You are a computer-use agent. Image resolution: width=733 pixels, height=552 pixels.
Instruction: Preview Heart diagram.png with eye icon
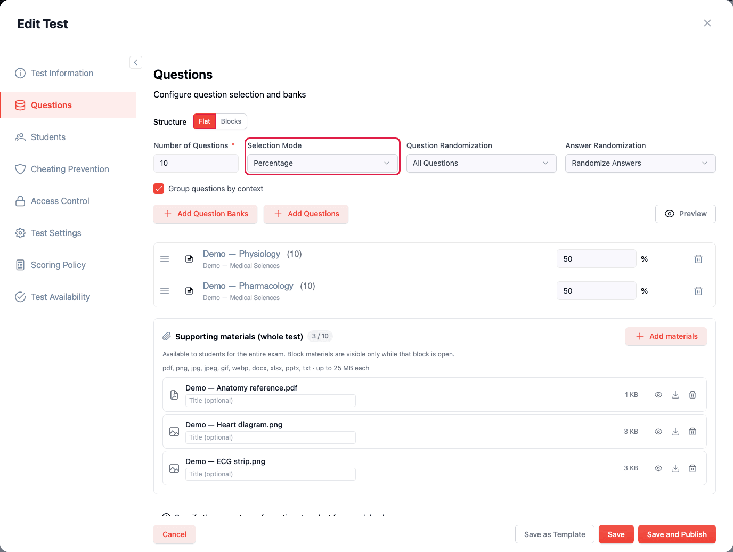[658, 432]
